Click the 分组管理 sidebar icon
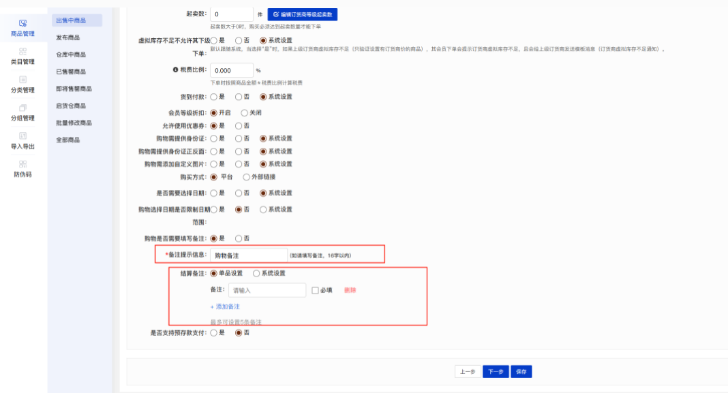The height and width of the screenshot is (393, 728). (x=22, y=108)
